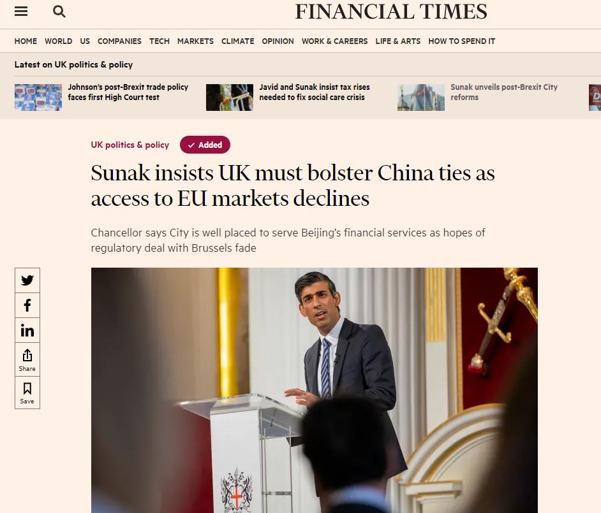This screenshot has width=601, height=513.
Task: Open the Work & Careers section
Action: 334,41
